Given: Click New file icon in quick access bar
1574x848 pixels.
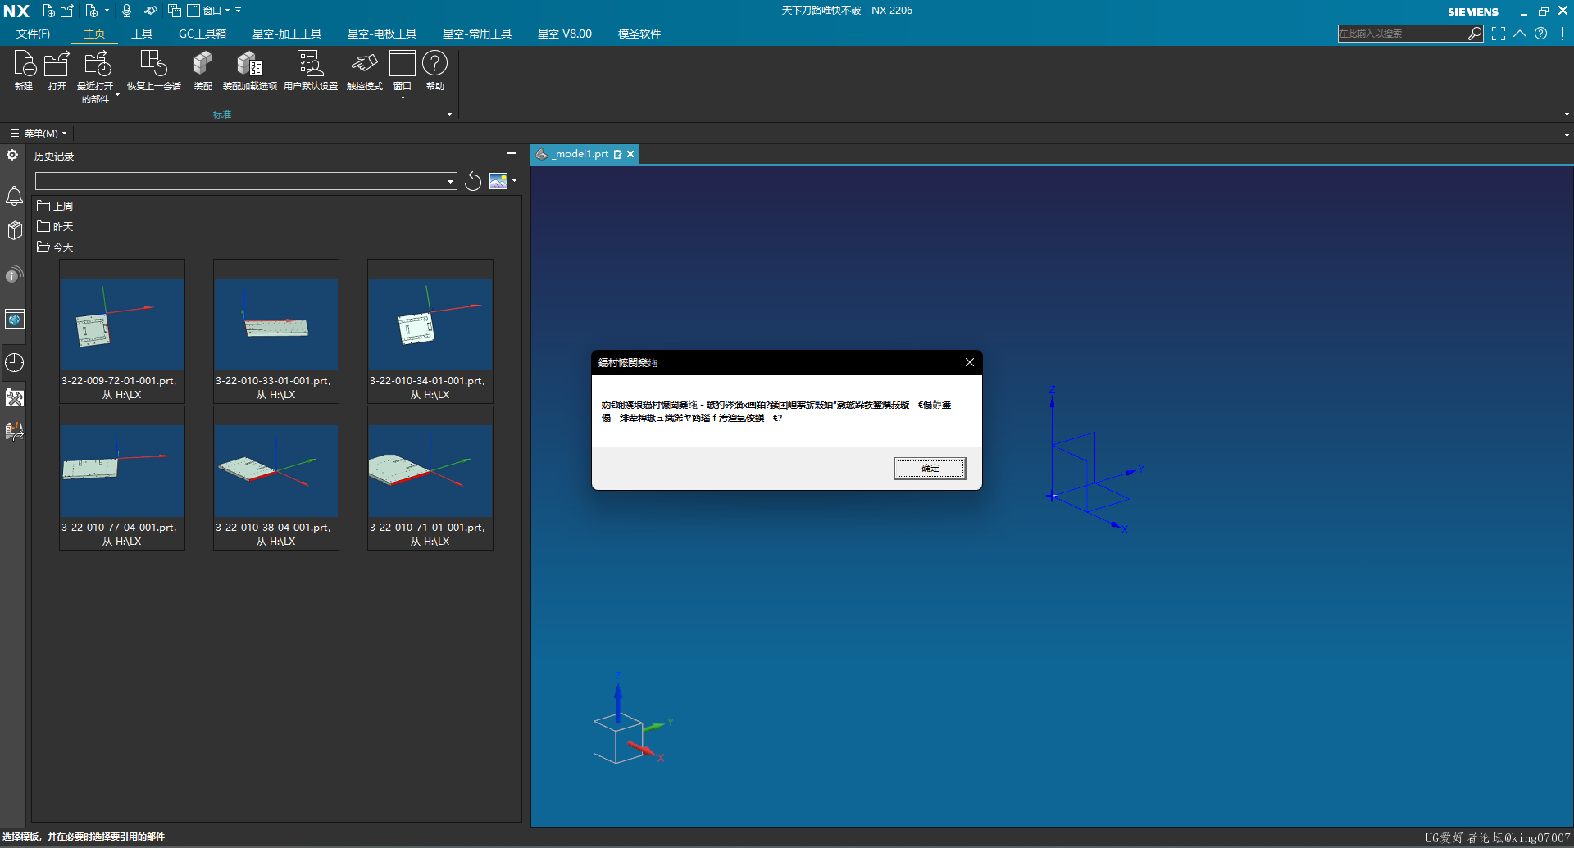Looking at the screenshot, I should point(48,11).
